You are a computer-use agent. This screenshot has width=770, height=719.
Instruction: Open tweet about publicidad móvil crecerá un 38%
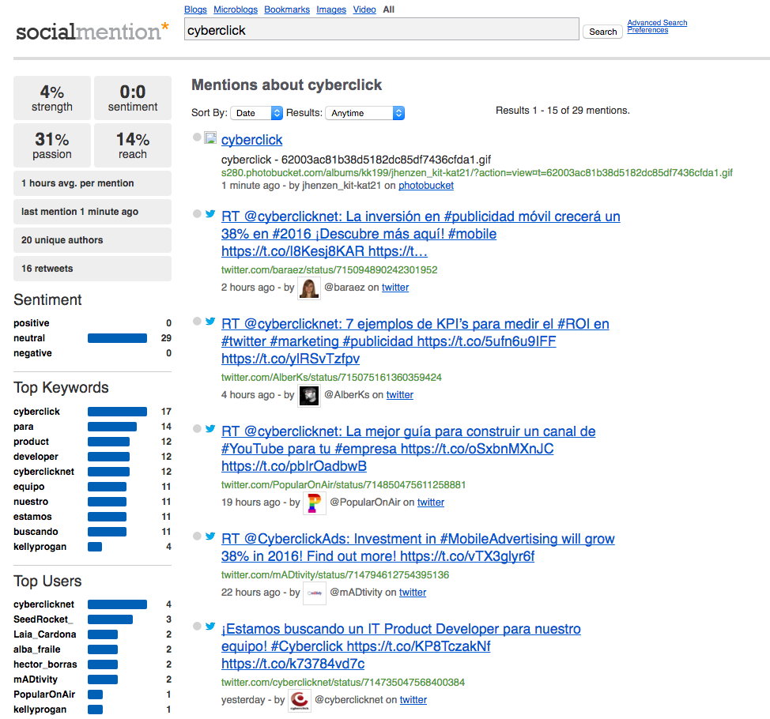click(x=421, y=234)
